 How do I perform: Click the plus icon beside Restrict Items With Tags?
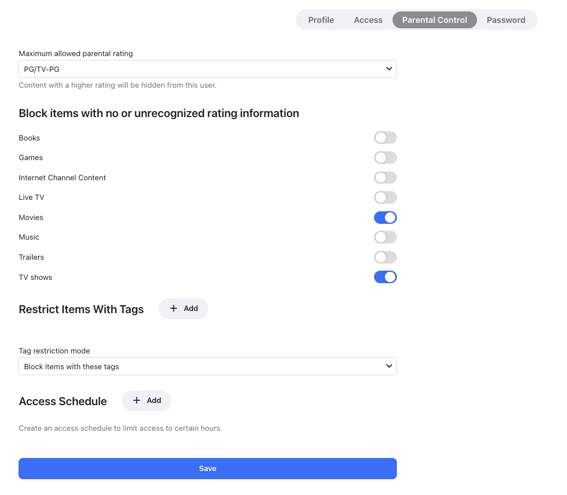[x=173, y=308]
